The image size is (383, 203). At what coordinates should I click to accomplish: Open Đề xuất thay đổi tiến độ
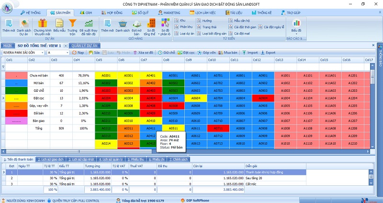(x=89, y=27)
